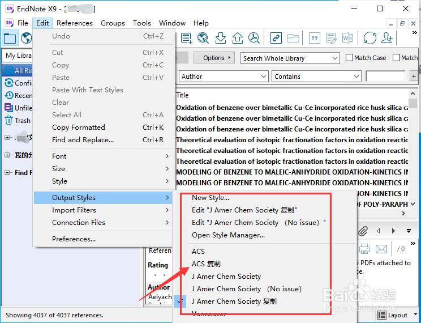421x323 pixels.
Task: Select the plain ACS output style
Action: [x=198, y=252]
